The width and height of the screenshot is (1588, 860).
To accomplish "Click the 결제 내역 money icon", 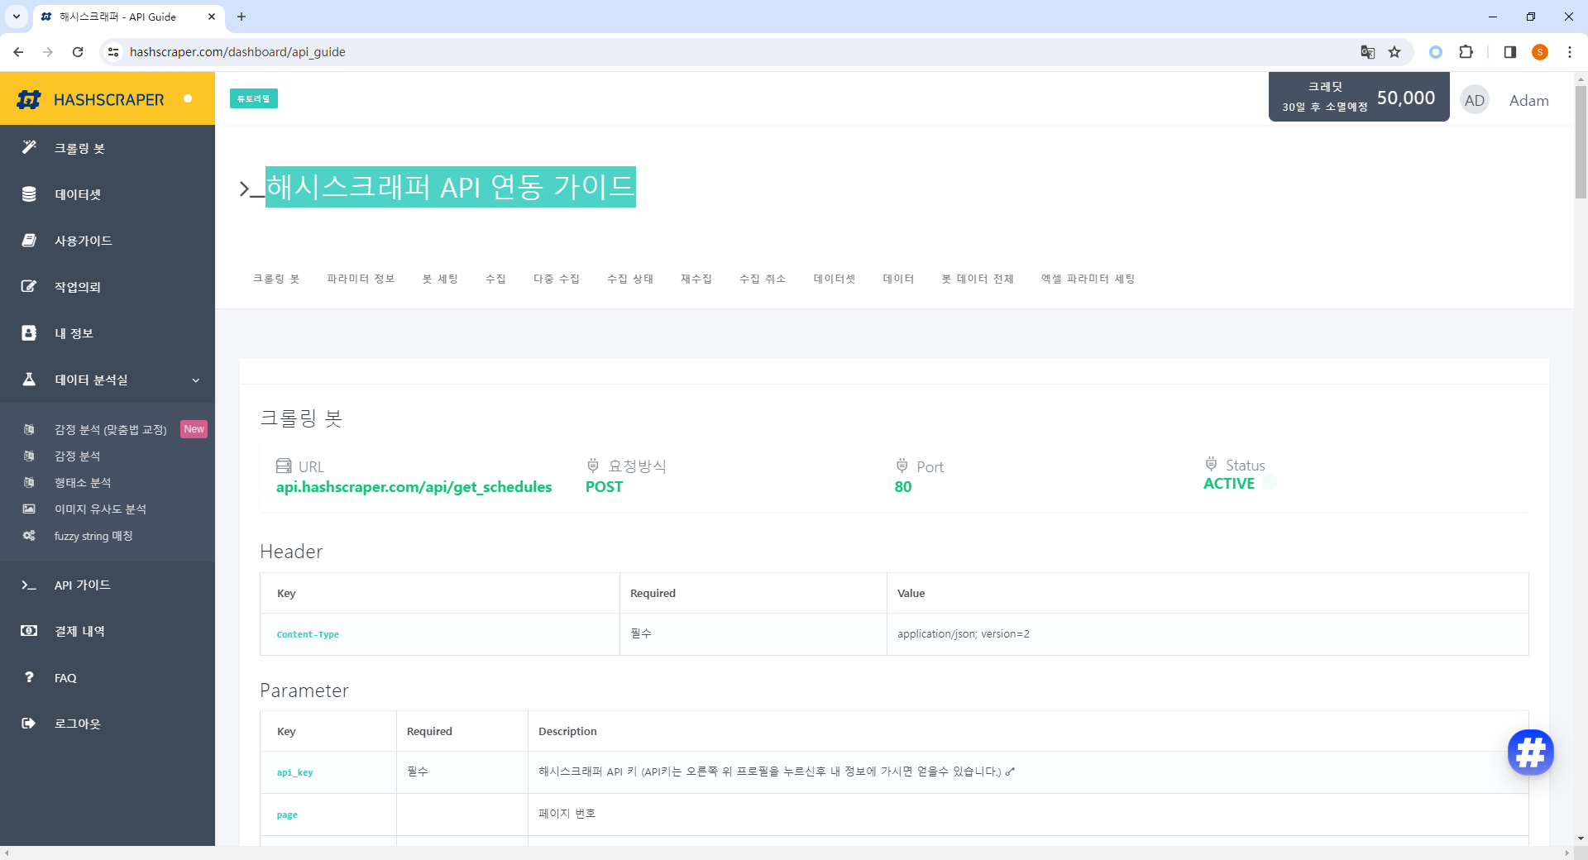I will pos(29,631).
